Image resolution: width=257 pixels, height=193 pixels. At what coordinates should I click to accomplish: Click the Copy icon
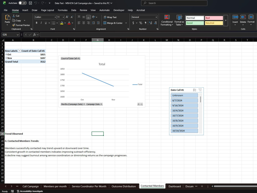tap(14, 21)
